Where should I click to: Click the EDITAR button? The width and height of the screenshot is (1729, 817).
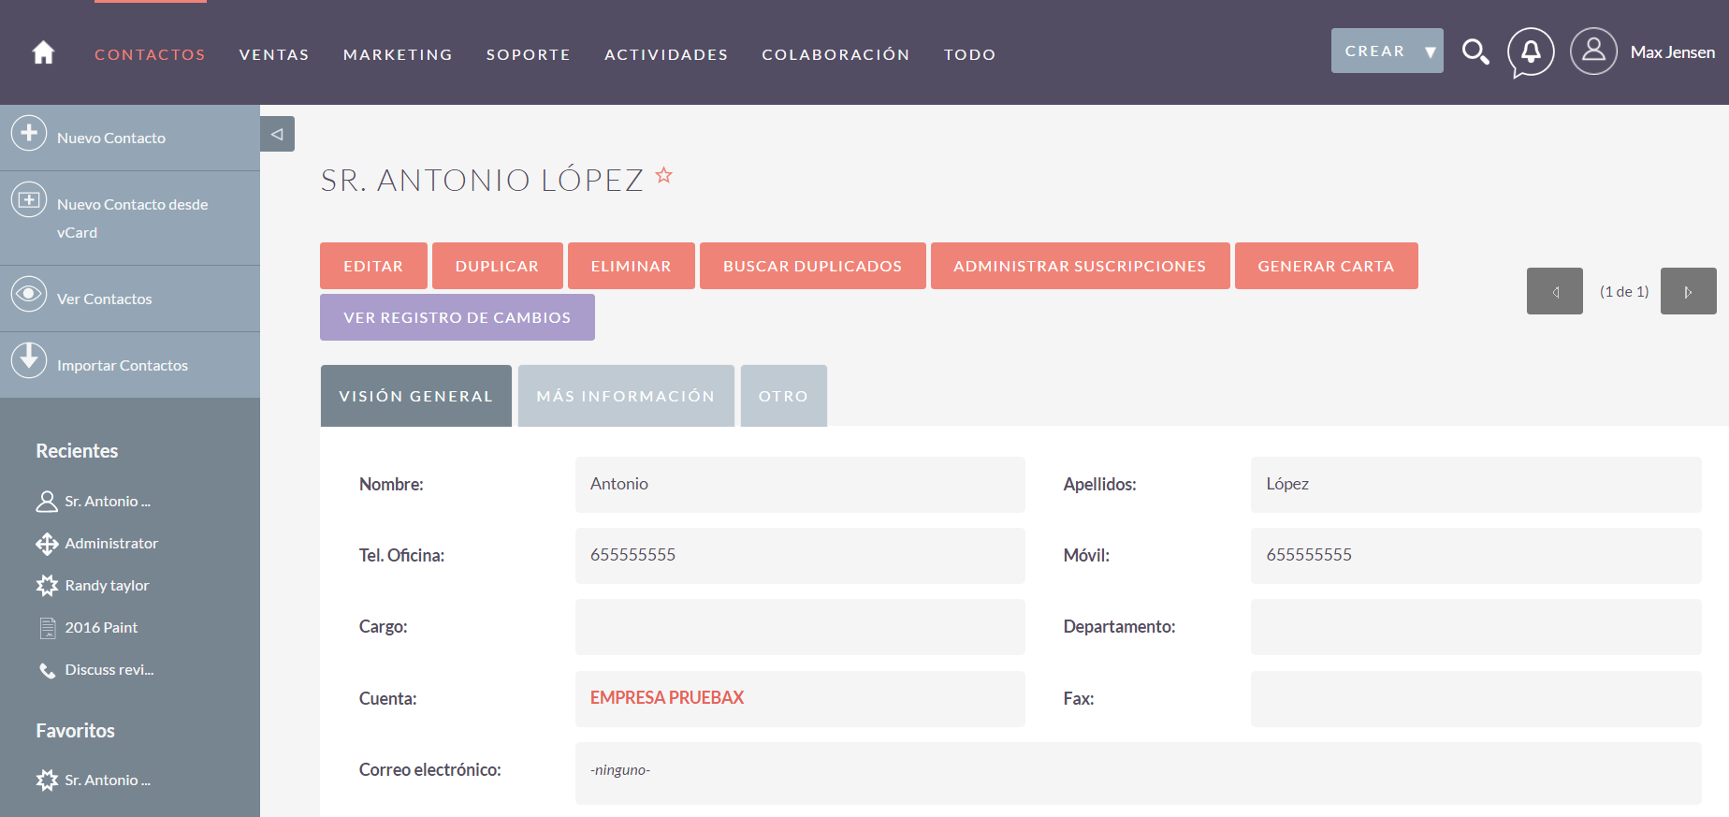tap(373, 266)
